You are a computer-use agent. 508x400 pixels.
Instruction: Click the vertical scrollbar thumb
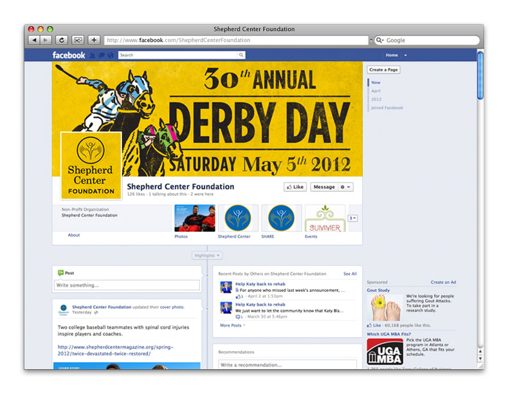pos(480,75)
